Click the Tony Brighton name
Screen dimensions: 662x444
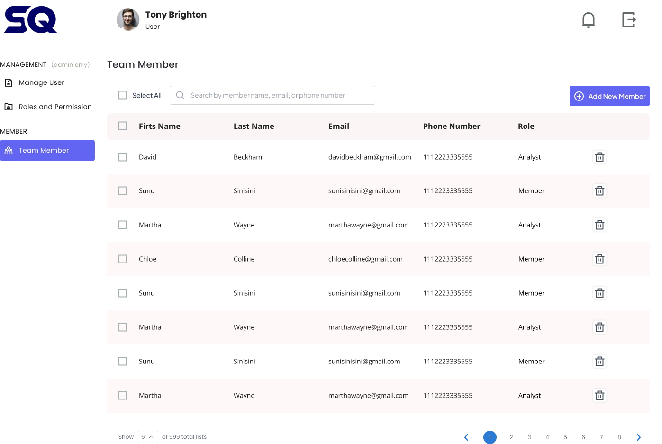[x=176, y=15]
